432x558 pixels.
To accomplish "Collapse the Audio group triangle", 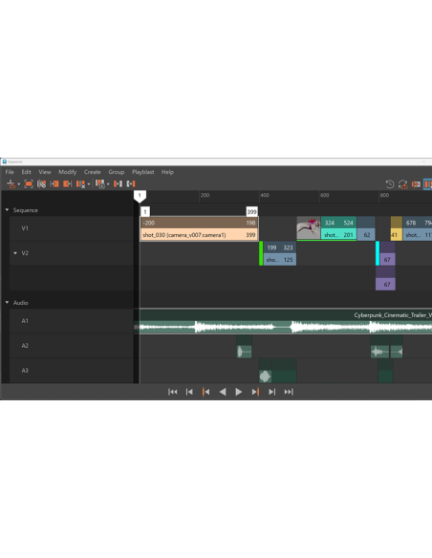I will pyautogui.click(x=7, y=303).
